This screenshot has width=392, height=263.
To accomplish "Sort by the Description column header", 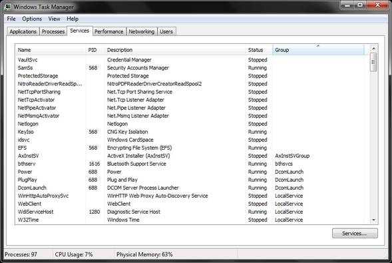I will tap(175, 50).
